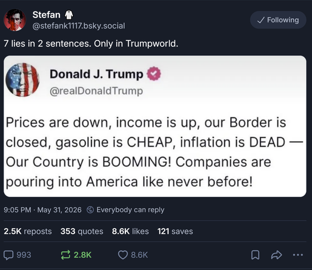Click the 9:05 PM May 31, 2026 timestamp
Viewport: 312px width, 270px height.
(42, 210)
